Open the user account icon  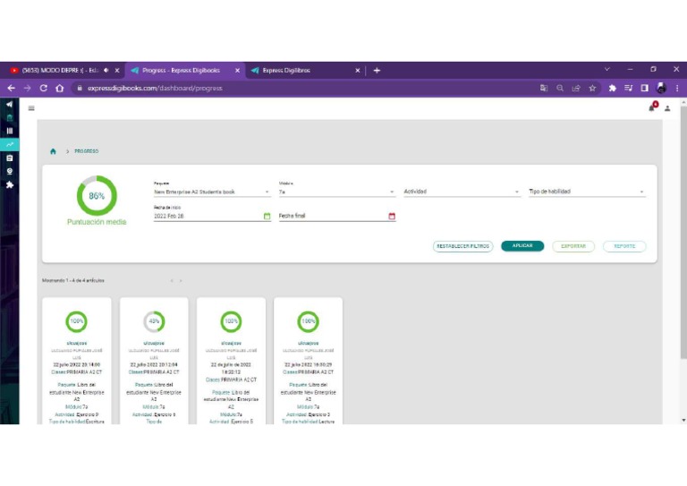667,108
